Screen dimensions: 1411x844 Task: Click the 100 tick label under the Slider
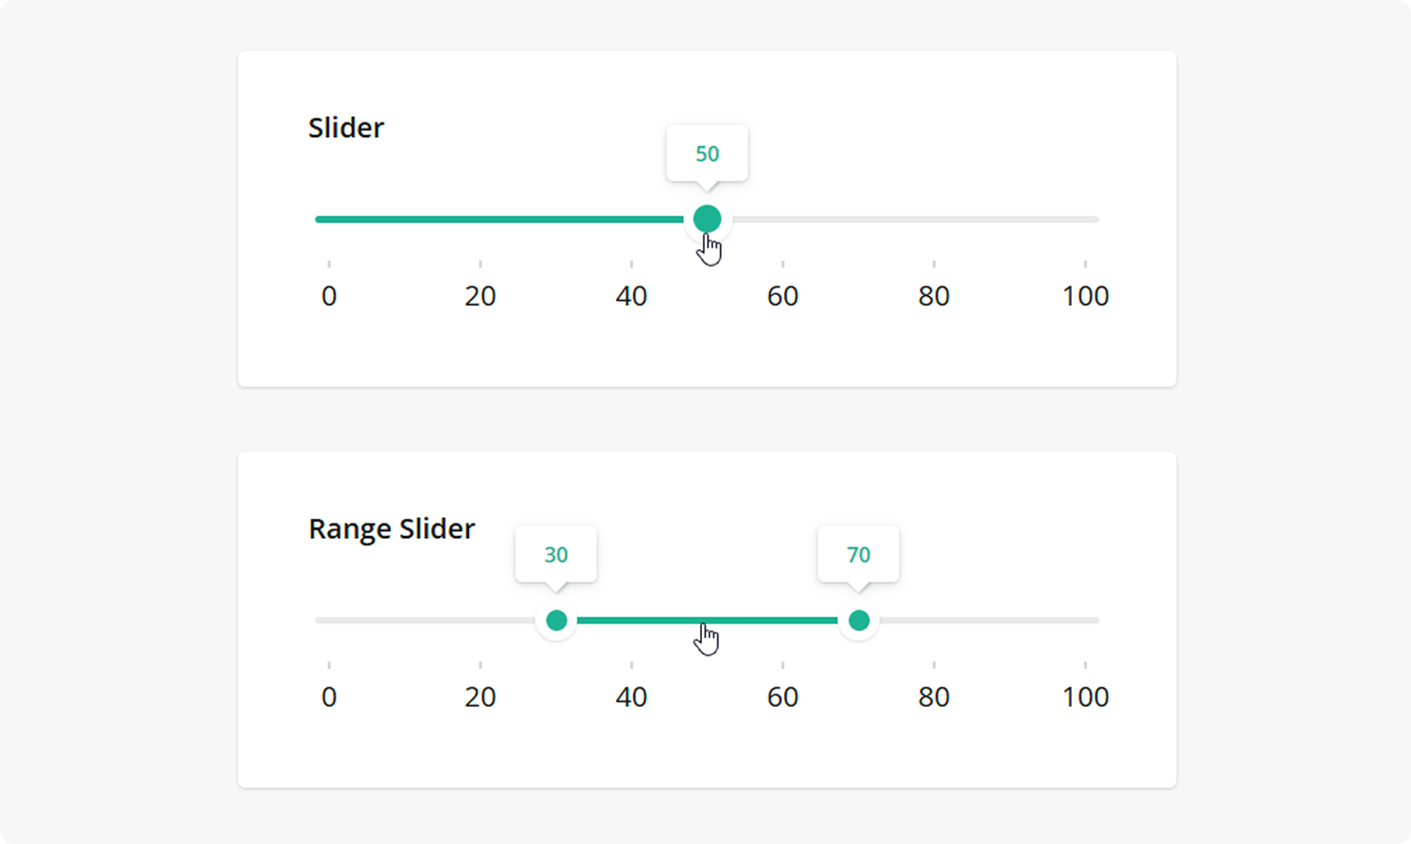pos(1086,295)
